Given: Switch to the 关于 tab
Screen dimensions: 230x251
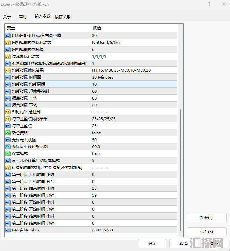Looking at the screenshot, I should pos(7,17).
